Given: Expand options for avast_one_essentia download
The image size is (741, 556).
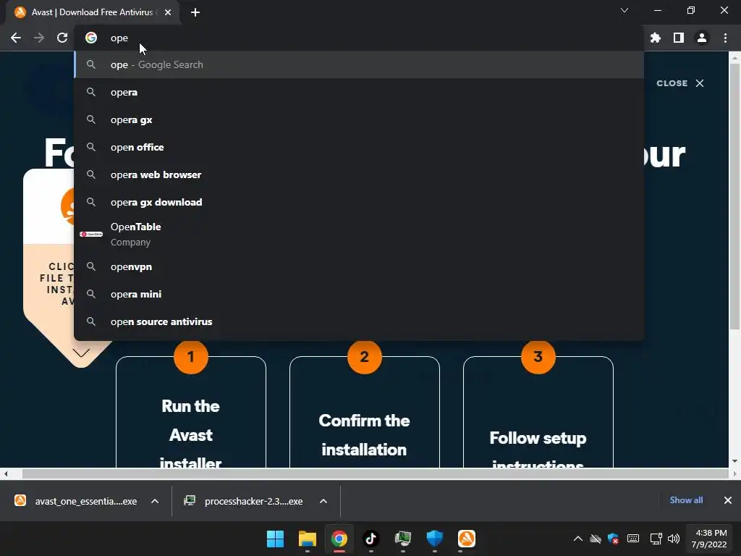Looking at the screenshot, I should 155,501.
